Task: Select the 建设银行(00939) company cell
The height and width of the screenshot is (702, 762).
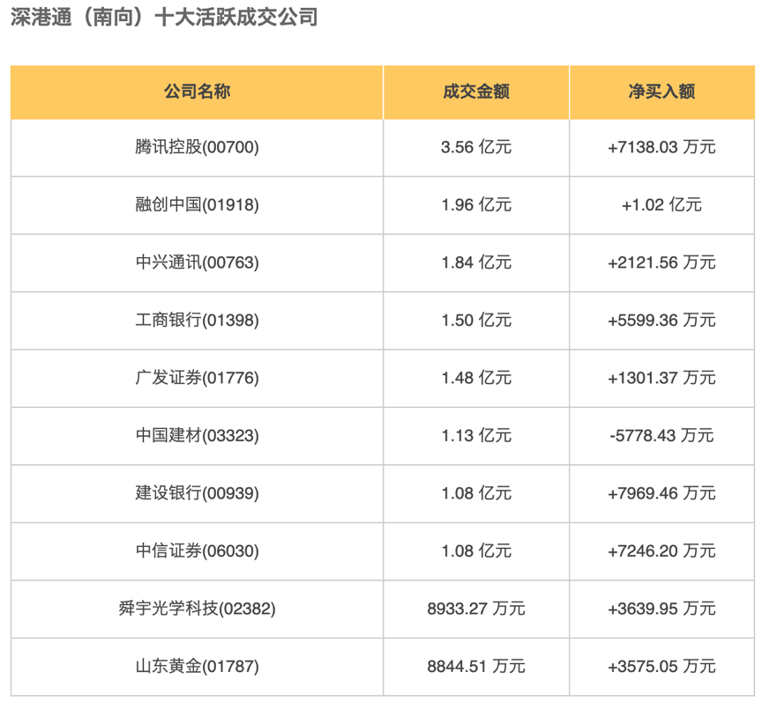Action: [197, 493]
